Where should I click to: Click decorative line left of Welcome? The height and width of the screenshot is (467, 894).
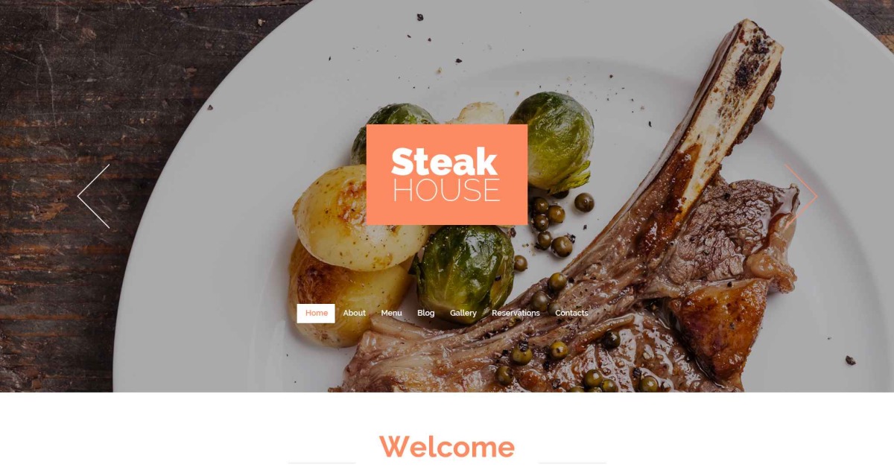[x=320, y=463]
